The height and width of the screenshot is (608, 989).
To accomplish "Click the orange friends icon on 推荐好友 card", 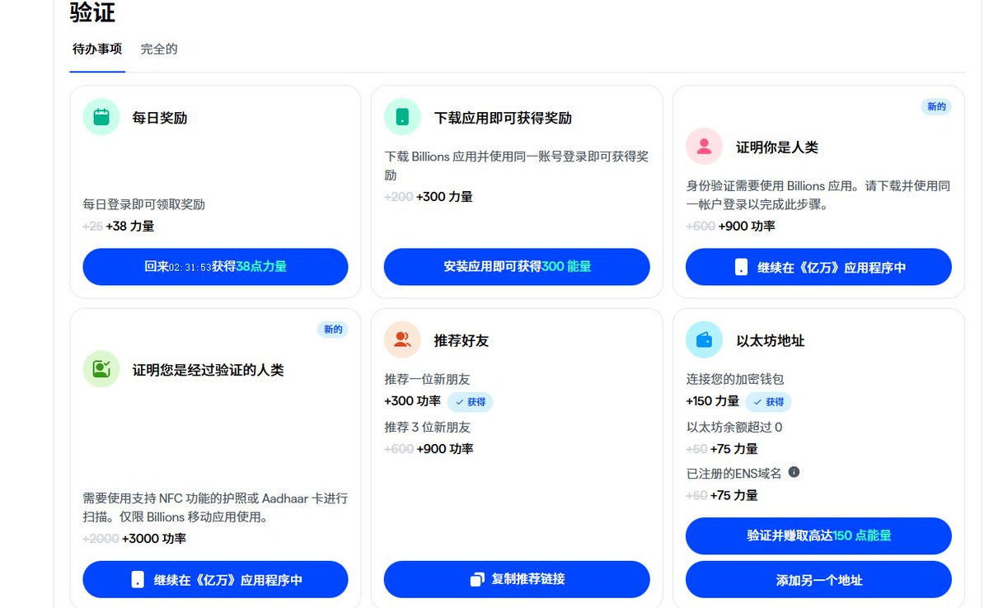I will [403, 339].
